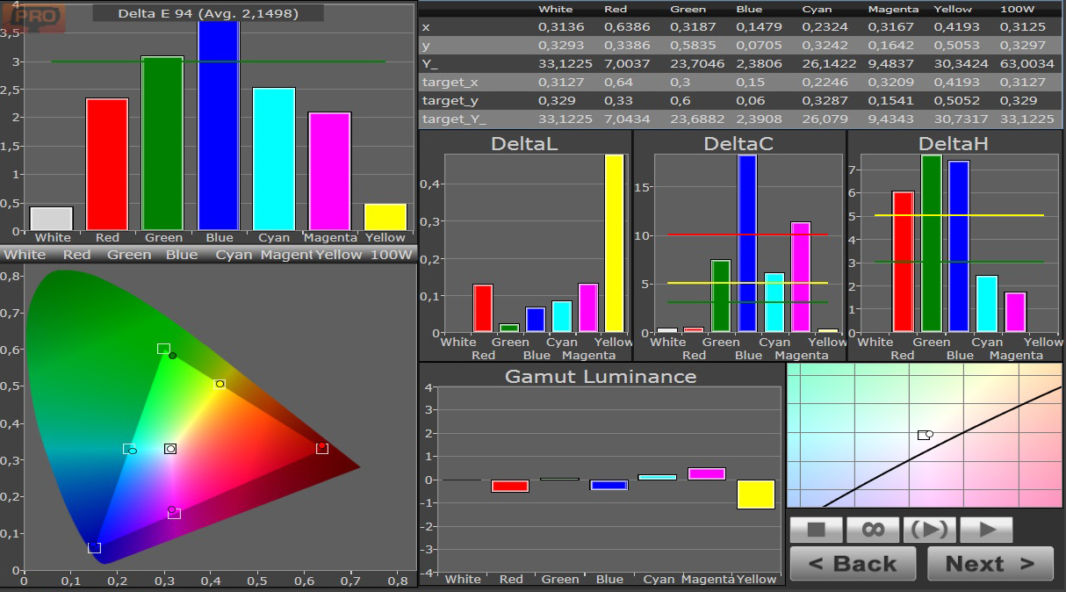Choose Cyan in the strip above CIE diagram
The height and width of the screenshot is (592, 1066).
tap(234, 255)
